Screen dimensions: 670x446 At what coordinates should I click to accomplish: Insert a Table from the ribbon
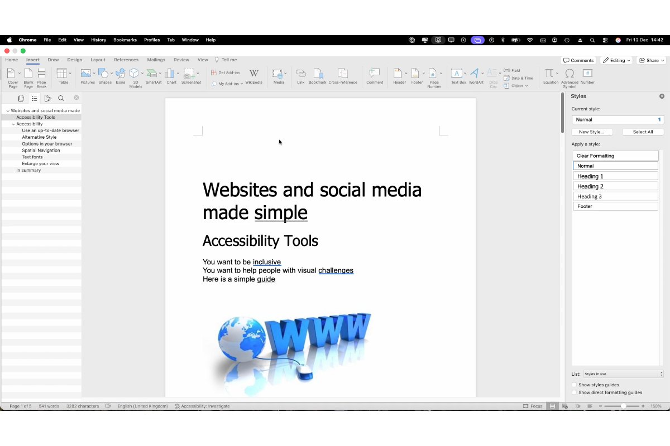(63, 75)
